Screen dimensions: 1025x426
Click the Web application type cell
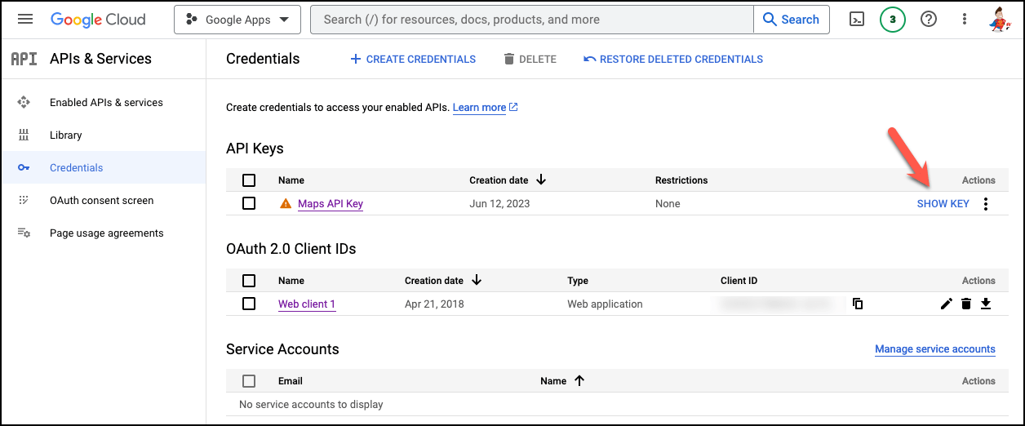click(606, 304)
